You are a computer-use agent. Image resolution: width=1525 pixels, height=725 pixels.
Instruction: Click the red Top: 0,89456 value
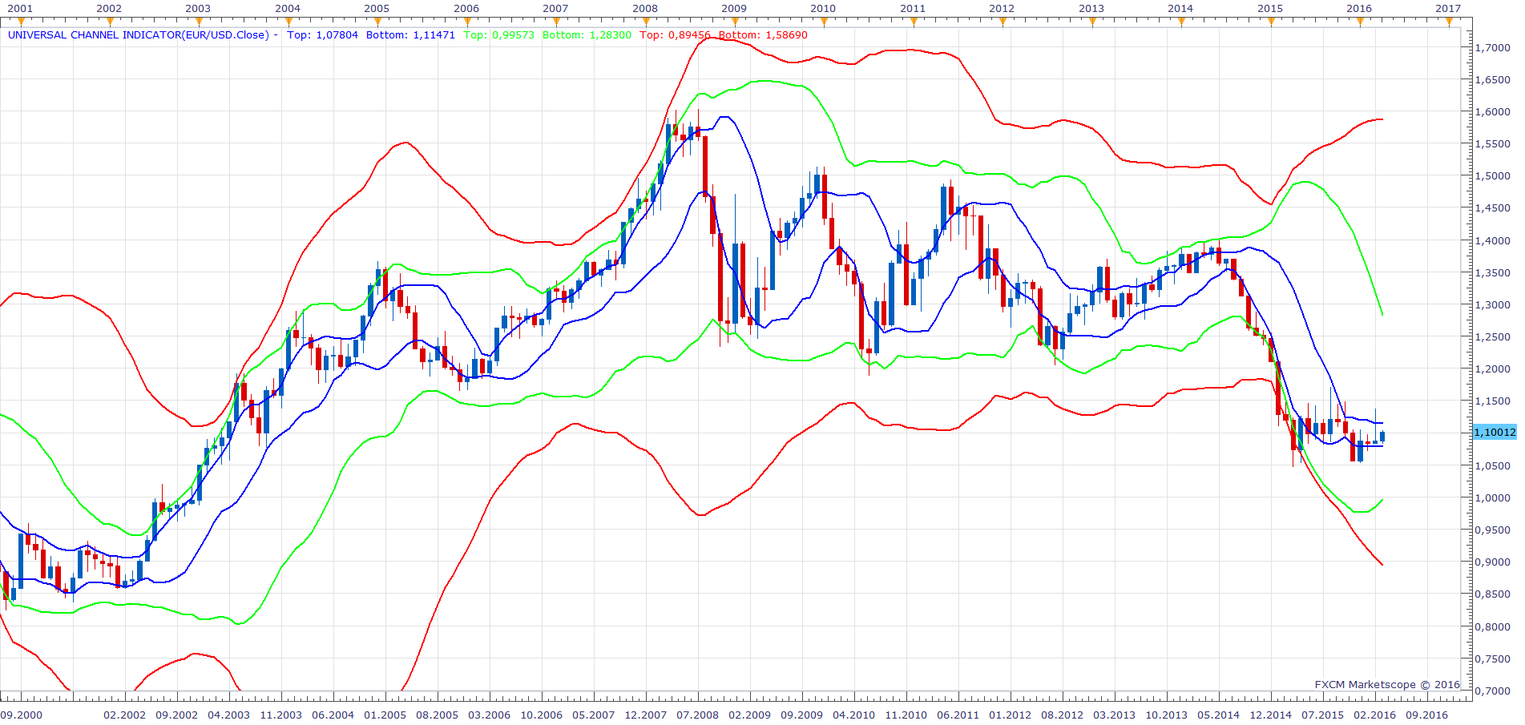point(676,35)
